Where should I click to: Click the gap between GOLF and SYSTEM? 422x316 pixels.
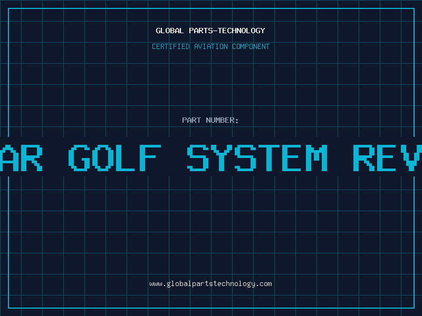(174, 157)
